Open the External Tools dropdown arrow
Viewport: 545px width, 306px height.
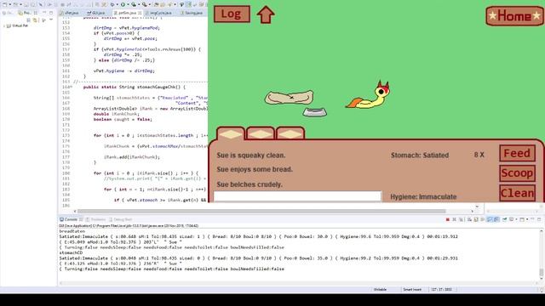click(x=150, y=4)
